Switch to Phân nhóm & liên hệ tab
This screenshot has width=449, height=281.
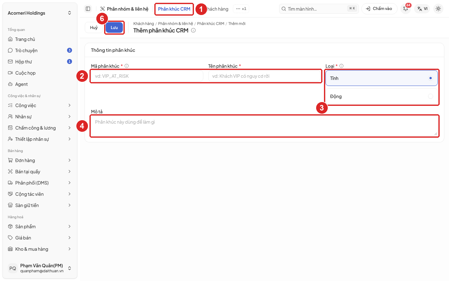coord(124,9)
